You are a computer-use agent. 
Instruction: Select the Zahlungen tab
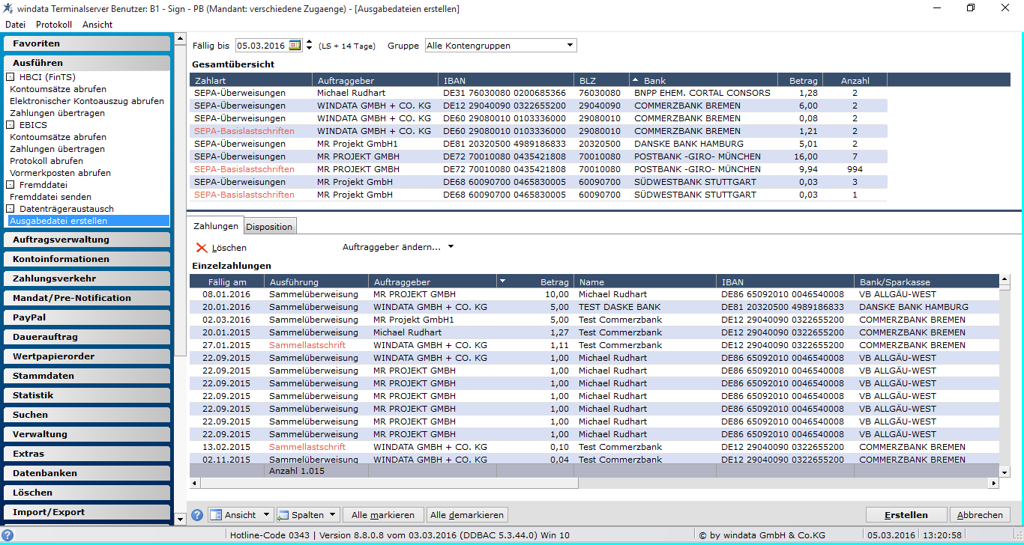(x=215, y=226)
